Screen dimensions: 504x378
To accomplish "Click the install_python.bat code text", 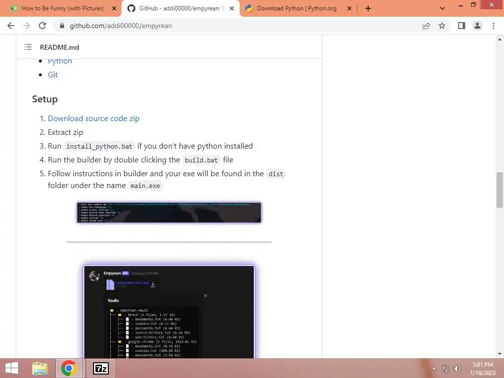I will click(99, 146).
